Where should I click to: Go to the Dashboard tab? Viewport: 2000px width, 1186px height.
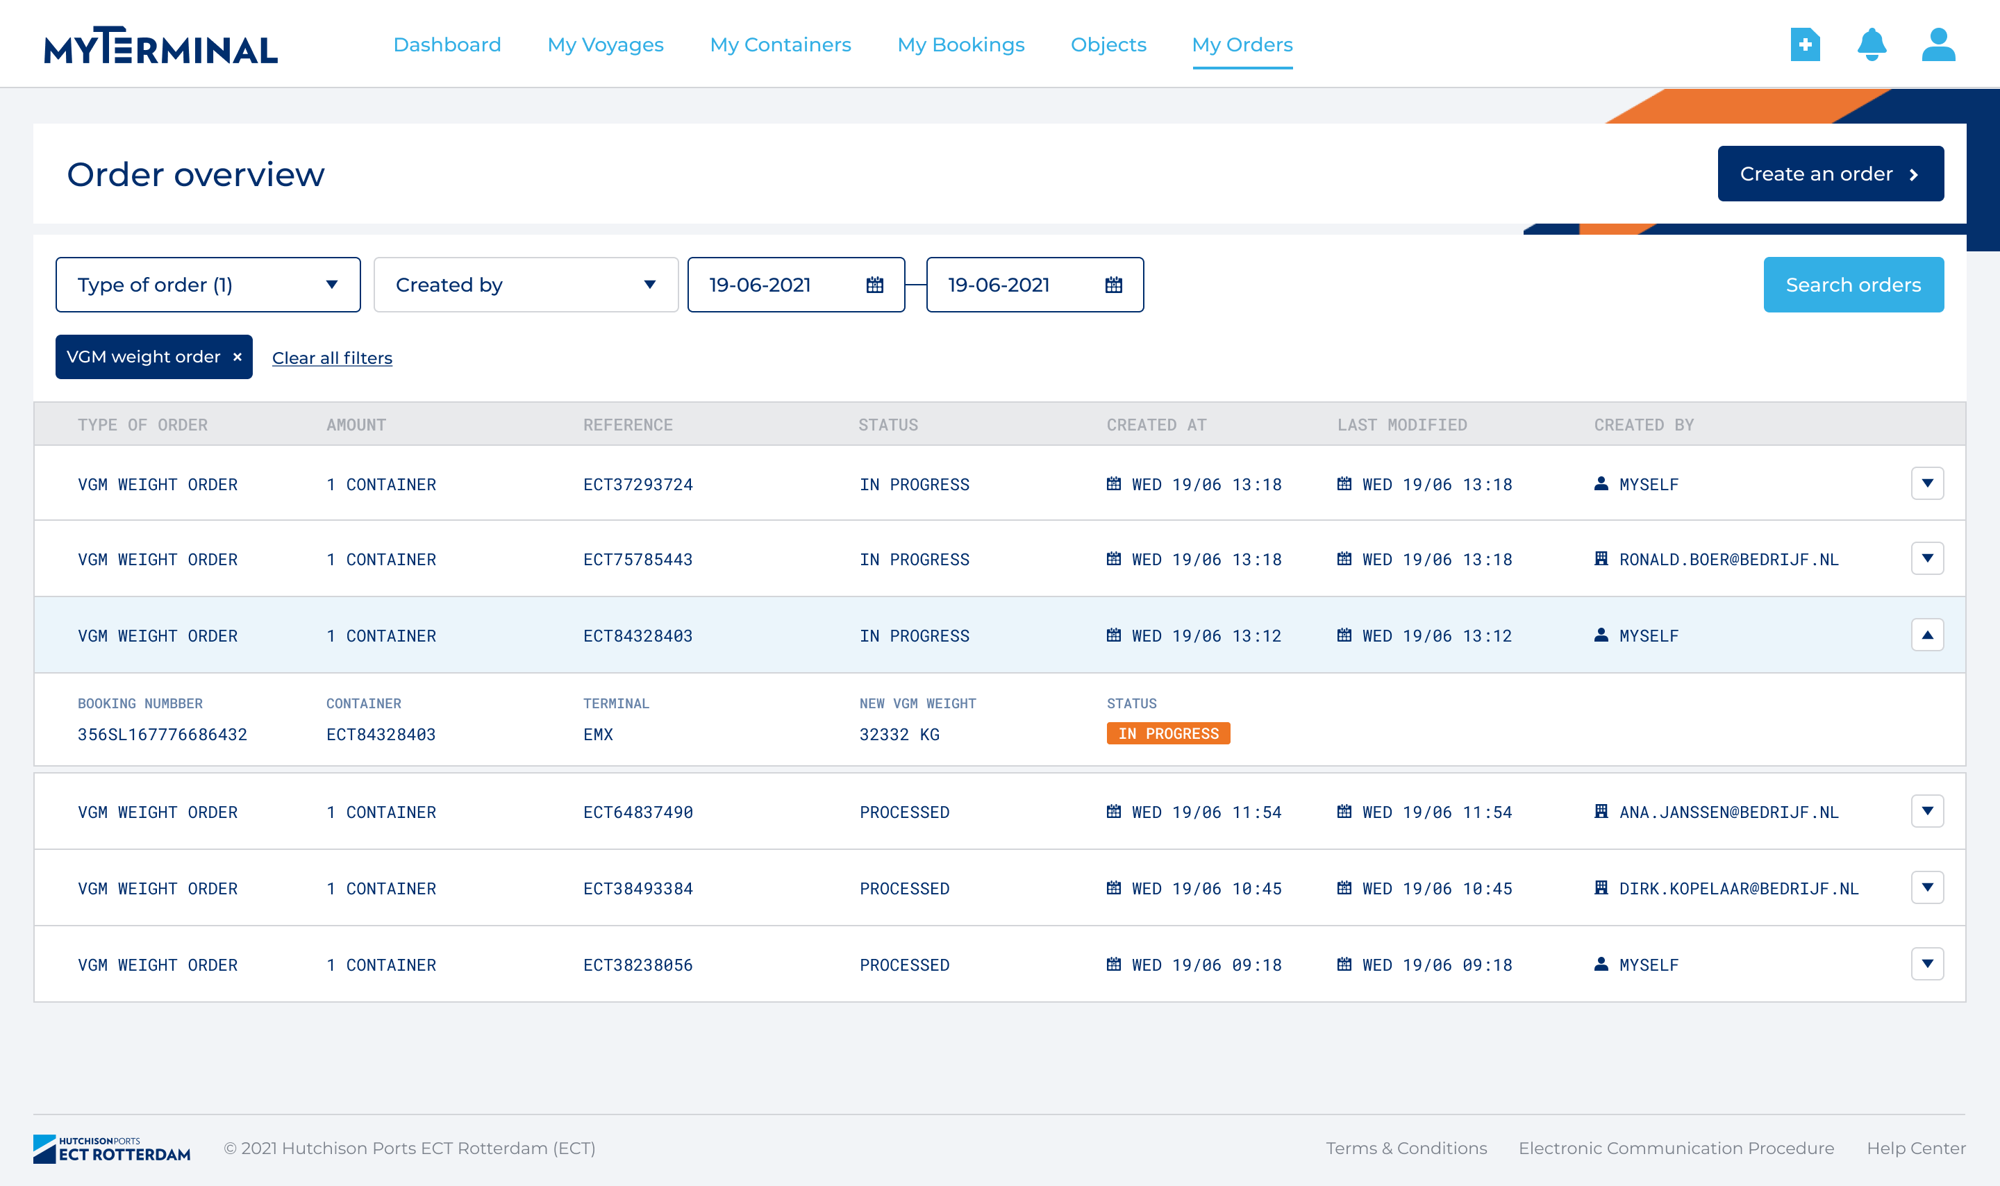coord(447,44)
